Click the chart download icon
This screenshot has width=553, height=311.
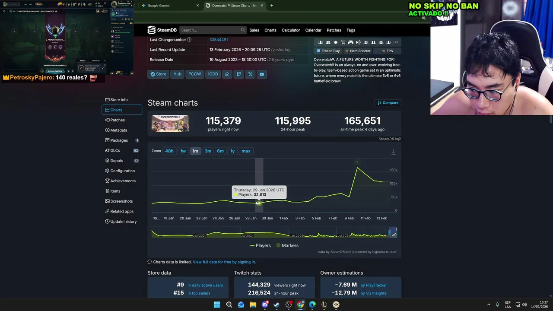pyautogui.click(x=394, y=152)
